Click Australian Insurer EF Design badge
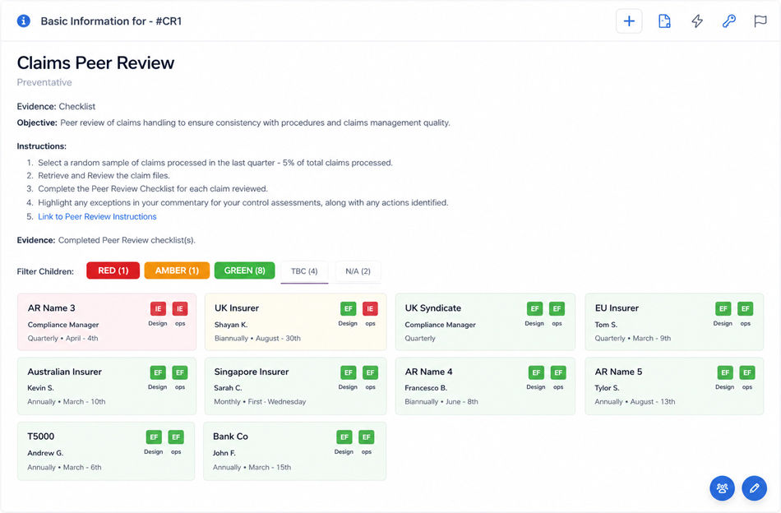The width and height of the screenshot is (781, 513). click(158, 372)
